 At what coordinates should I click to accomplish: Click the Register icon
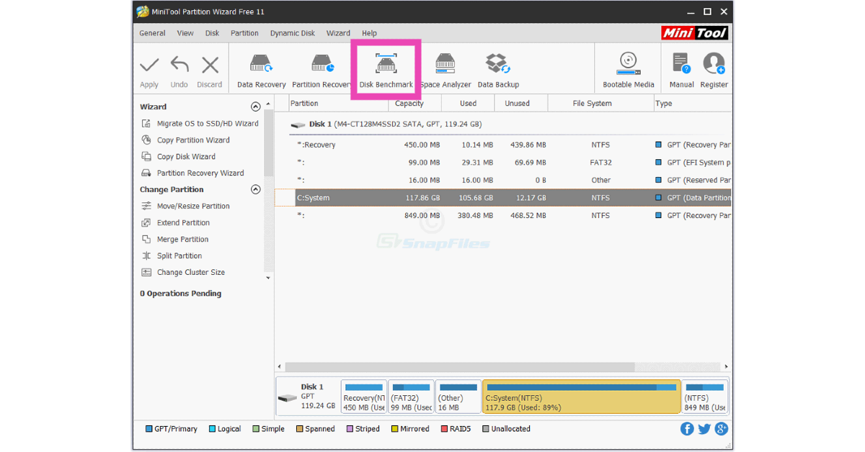point(714,71)
